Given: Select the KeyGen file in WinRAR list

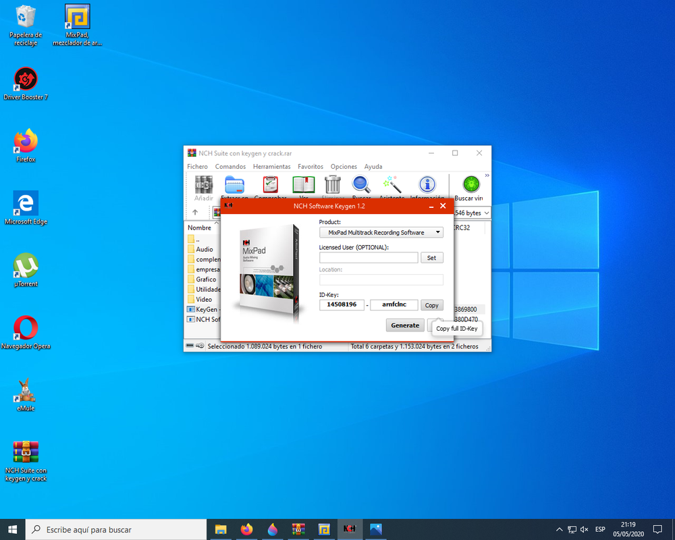Looking at the screenshot, I should [x=204, y=309].
